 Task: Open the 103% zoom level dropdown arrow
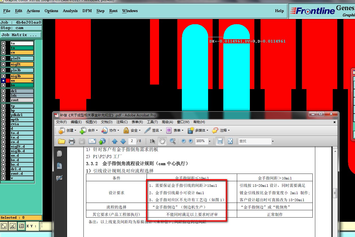click(210, 141)
